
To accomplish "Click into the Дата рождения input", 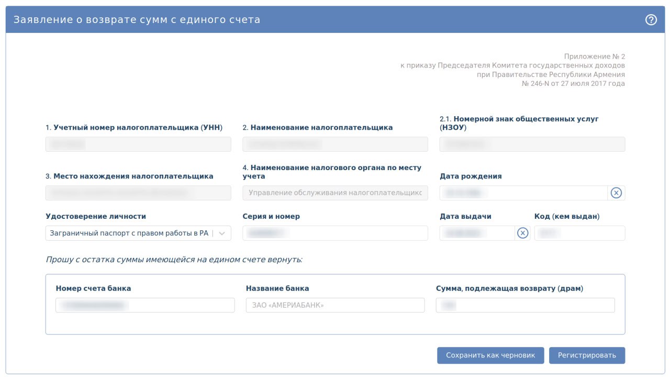I will point(523,193).
